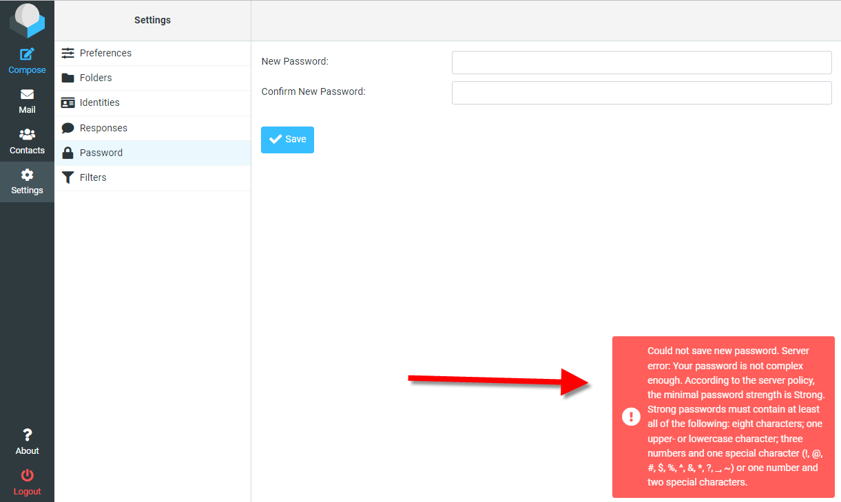
Task: Click the 'Confirm New Password:' label
Action: click(x=313, y=91)
